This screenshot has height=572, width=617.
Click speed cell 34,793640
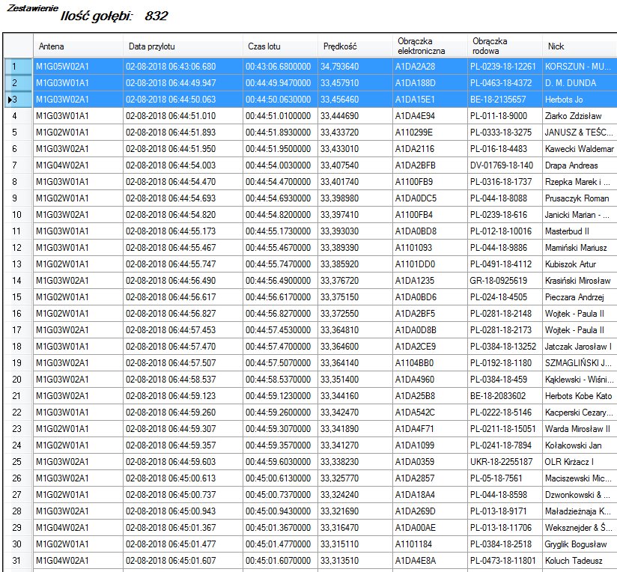(355, 67)
